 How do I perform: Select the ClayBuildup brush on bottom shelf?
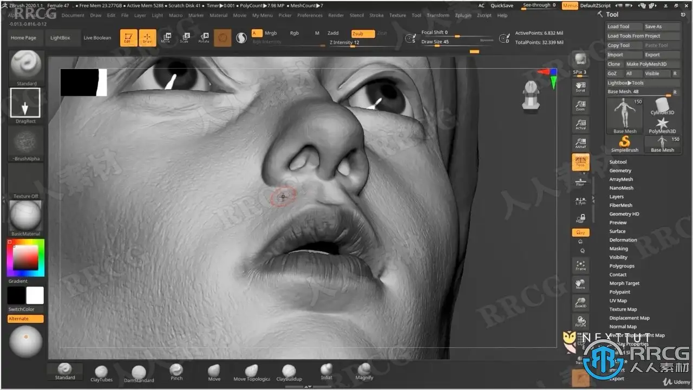[289, 371]
